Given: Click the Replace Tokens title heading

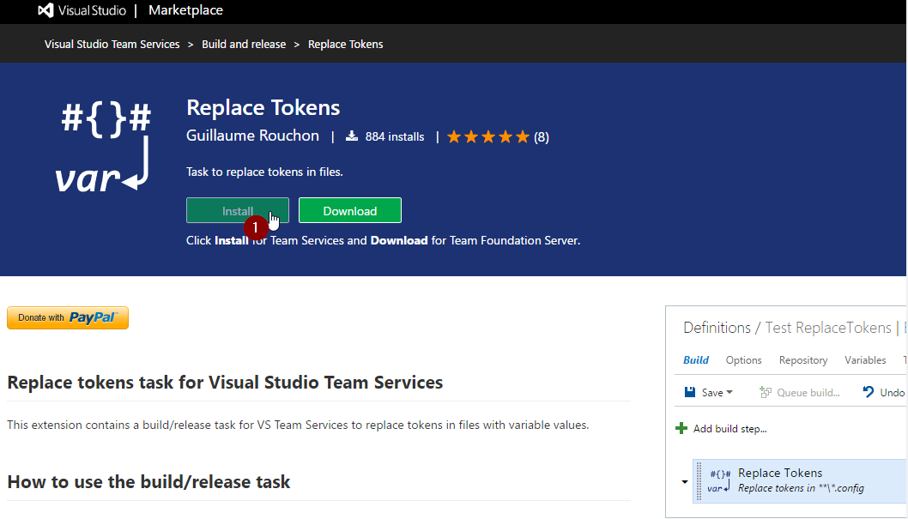Looking at the screenshot, I should (263, 107).
